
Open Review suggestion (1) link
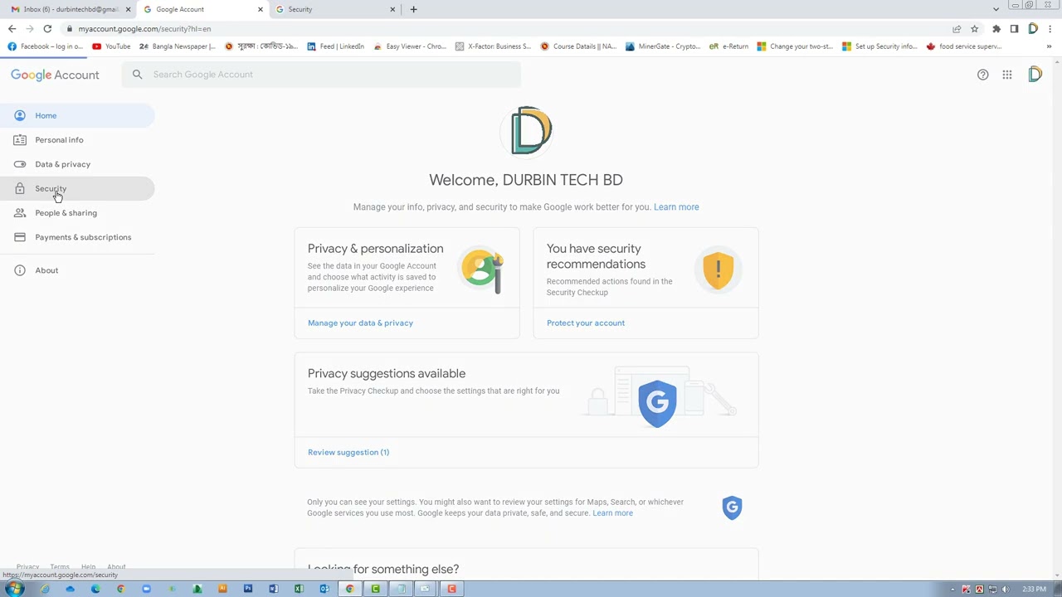pyautogui.click(x=348, y=453)
